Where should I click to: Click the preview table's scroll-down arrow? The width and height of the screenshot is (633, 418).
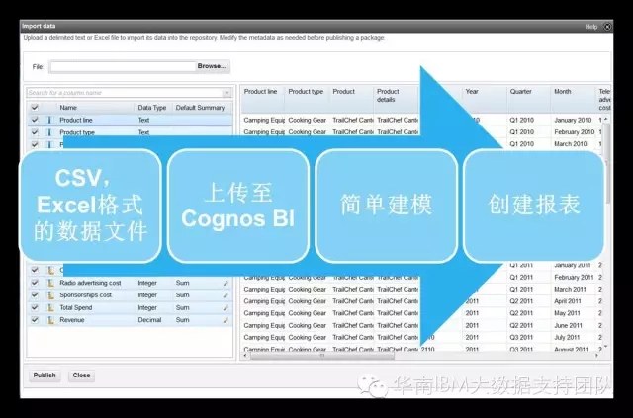click(x=606, y=347)
